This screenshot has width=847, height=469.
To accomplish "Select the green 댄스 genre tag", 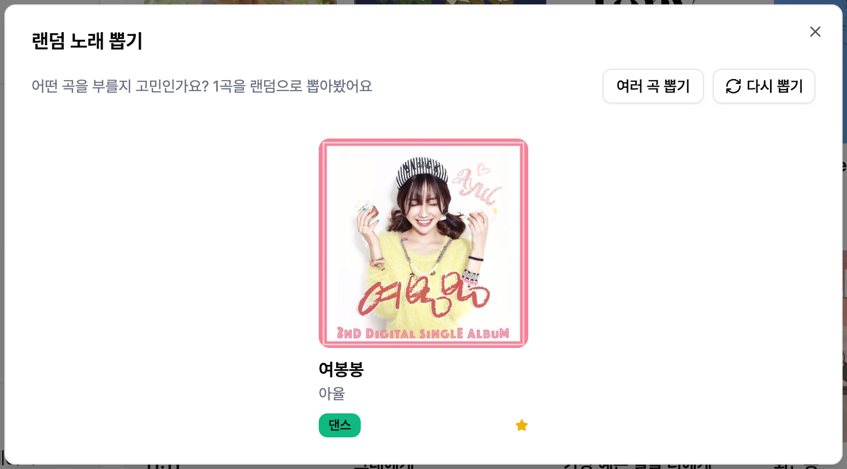I will (x=339, y=425).
